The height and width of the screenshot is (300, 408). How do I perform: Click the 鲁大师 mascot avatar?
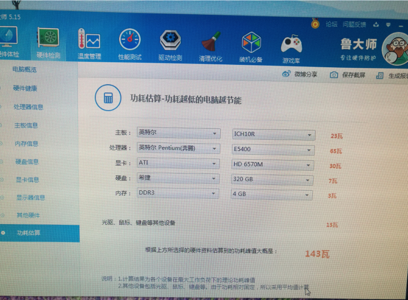395,49
